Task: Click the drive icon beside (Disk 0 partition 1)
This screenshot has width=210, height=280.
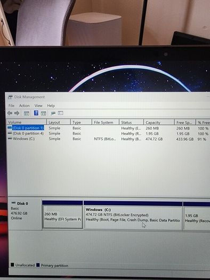Action: 10,127
